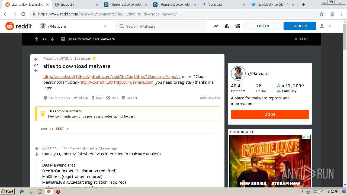Click the taskbar clock showing 6:02 PM
Screen dimensions: 347x195
[x=333, y=191]
